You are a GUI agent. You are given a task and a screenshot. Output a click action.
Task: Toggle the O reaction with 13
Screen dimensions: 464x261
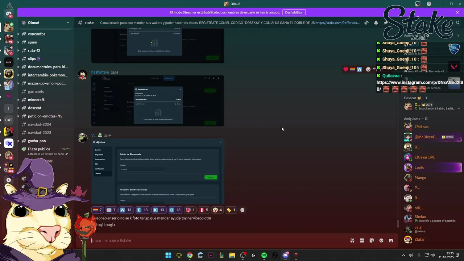174,210
